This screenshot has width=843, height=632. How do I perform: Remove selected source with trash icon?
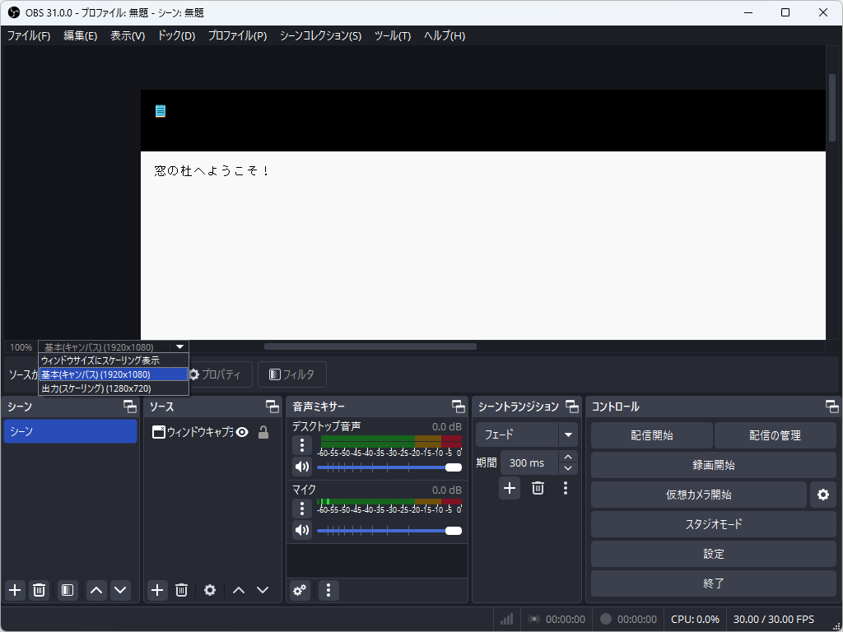tap(182, 590)
